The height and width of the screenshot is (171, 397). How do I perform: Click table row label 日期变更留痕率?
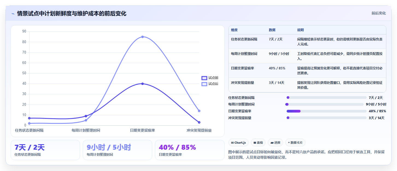[242, 68]
